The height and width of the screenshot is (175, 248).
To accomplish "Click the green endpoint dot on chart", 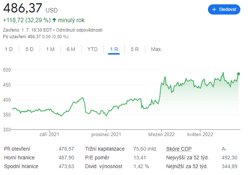I will tap(238, 74).
